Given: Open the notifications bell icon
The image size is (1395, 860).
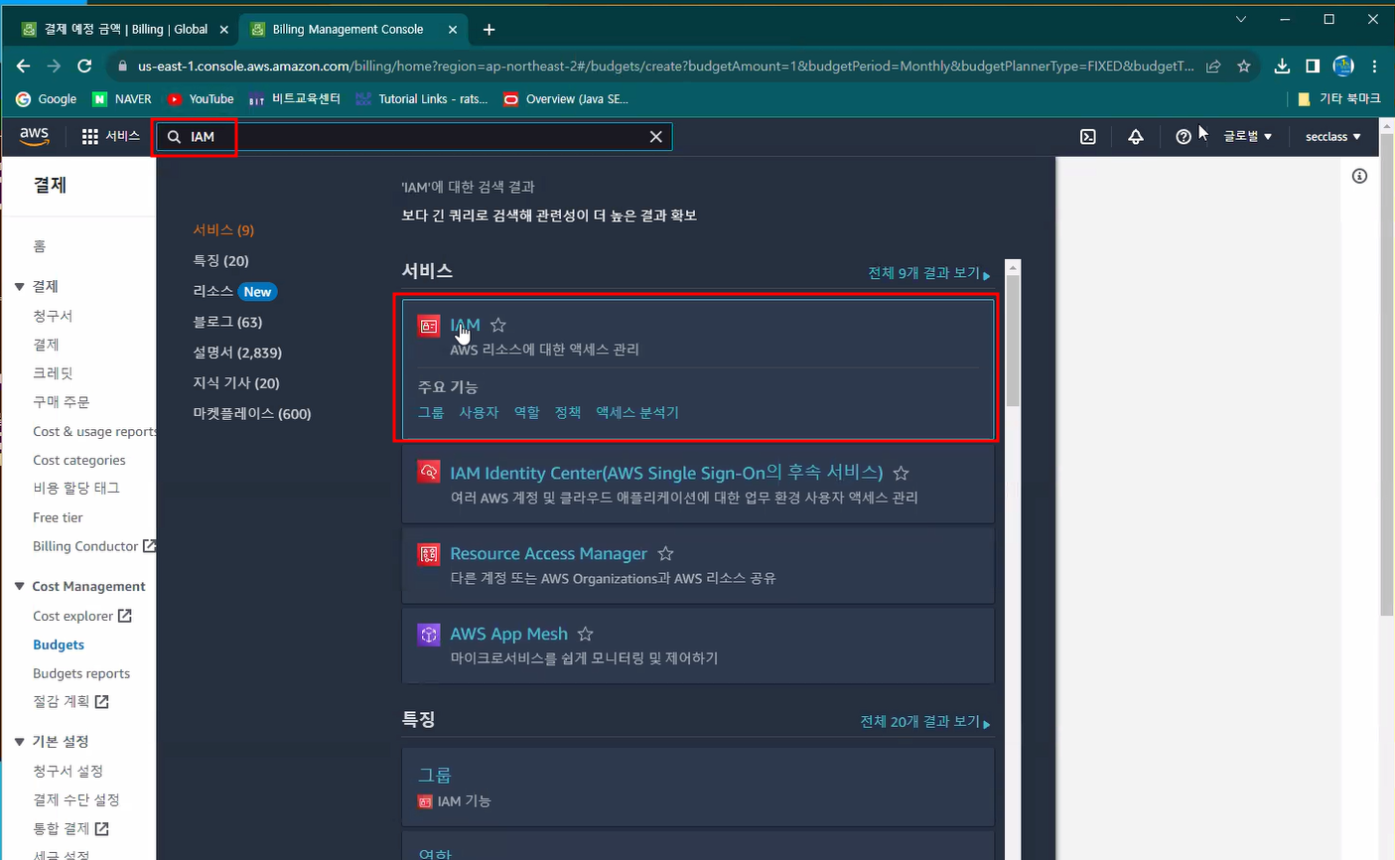Looking at the screenshot, I should (1136, 137).
